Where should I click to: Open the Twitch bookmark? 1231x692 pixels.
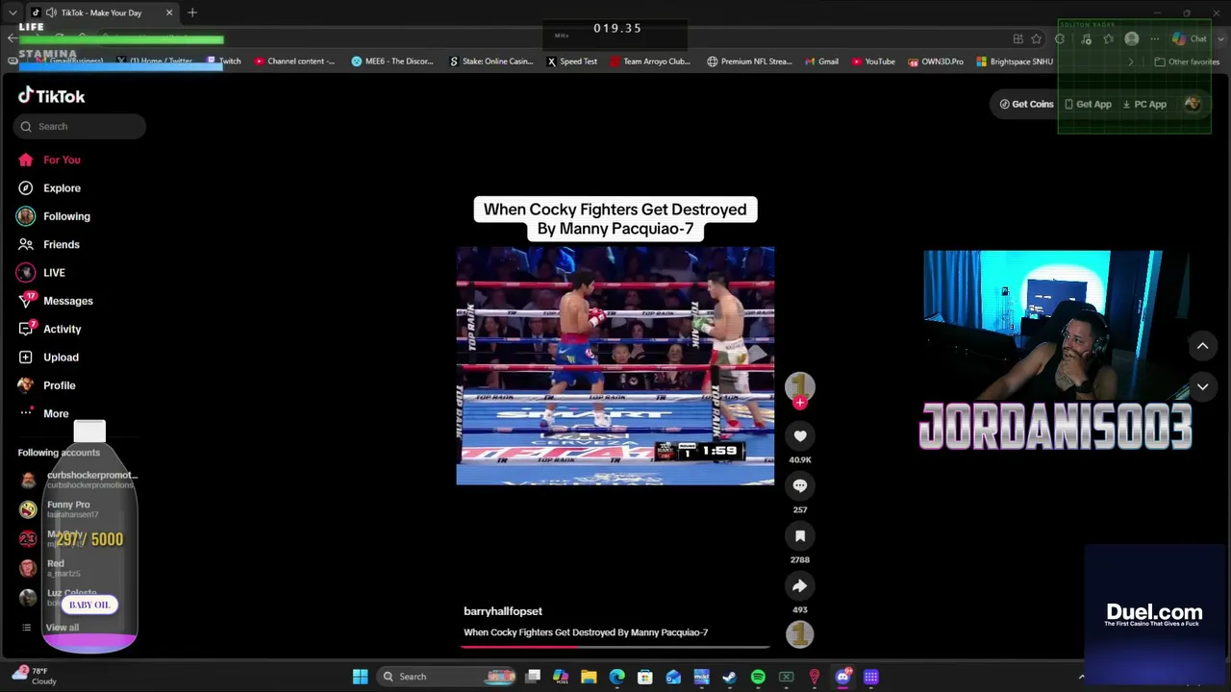click(224, 62)
